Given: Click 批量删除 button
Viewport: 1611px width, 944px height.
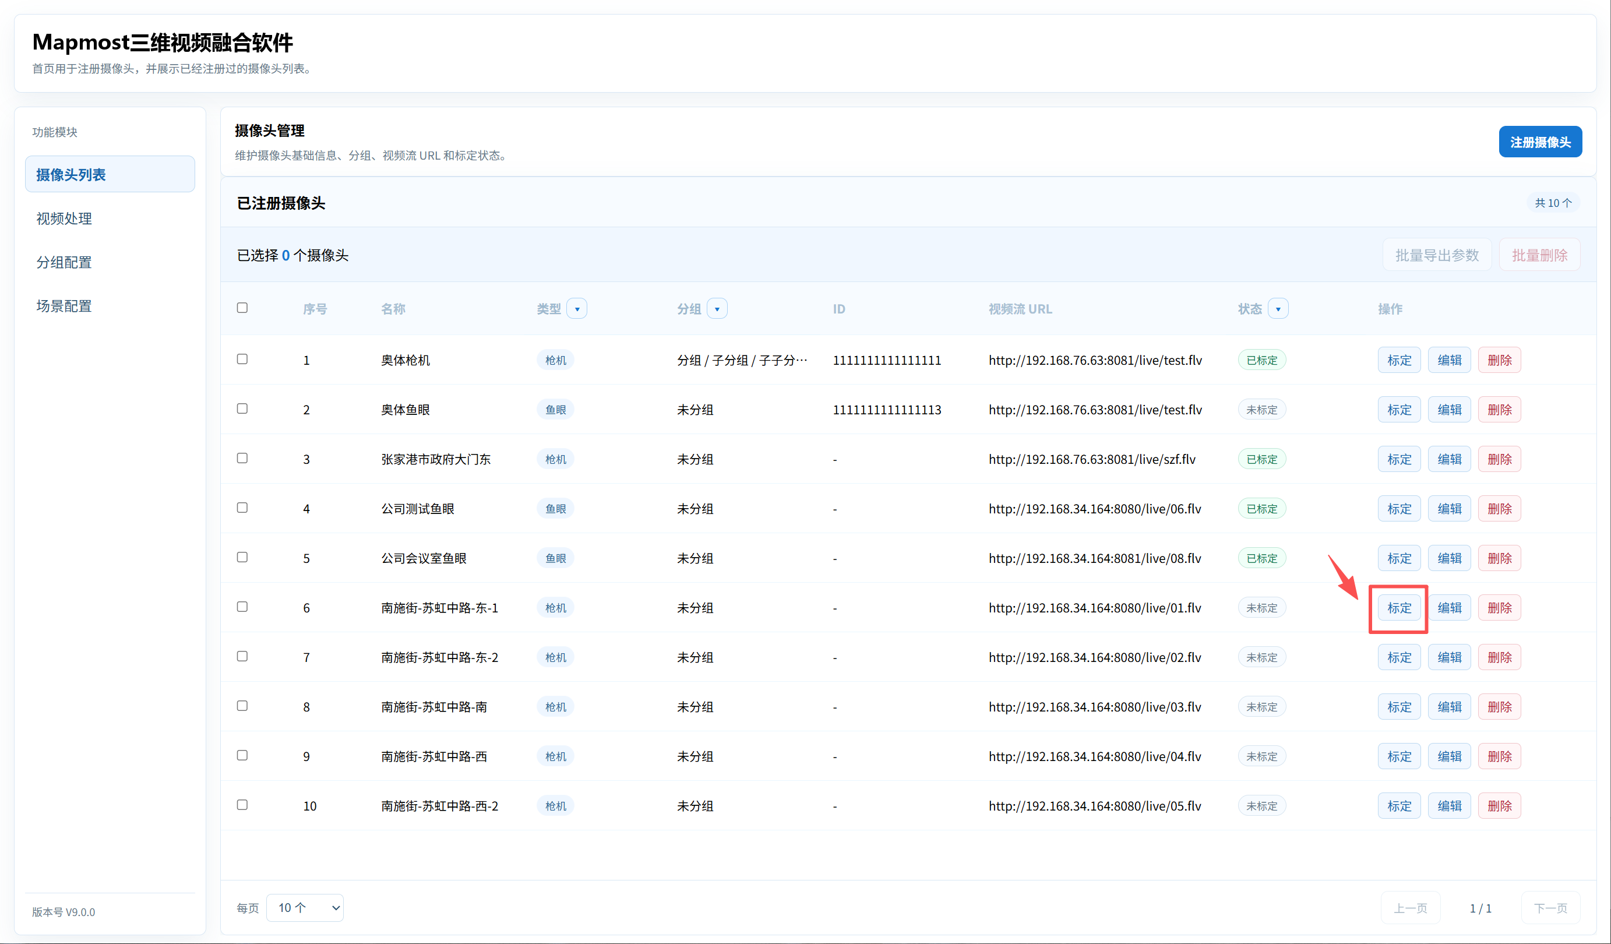Looking at the screenshot, I should point(1539,255).
